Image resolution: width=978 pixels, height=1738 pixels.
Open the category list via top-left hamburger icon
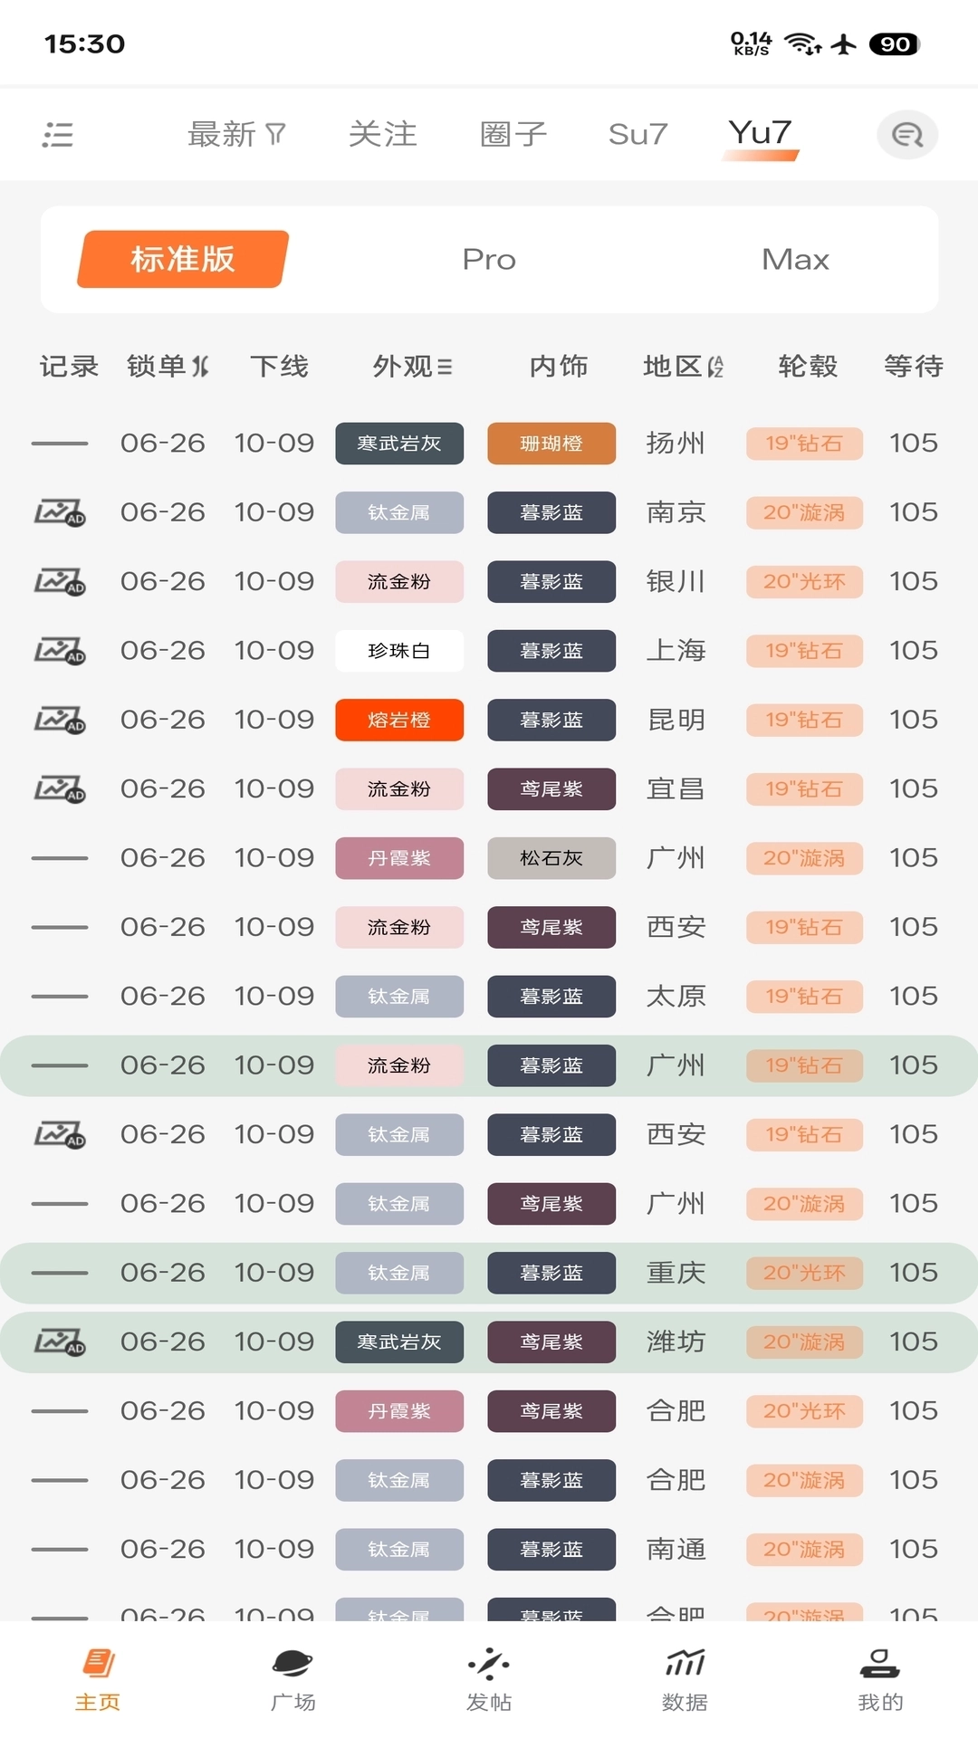(56, 134)
